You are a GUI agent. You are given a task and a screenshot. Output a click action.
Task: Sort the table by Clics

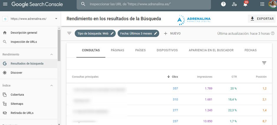click(x=173, y=77)
